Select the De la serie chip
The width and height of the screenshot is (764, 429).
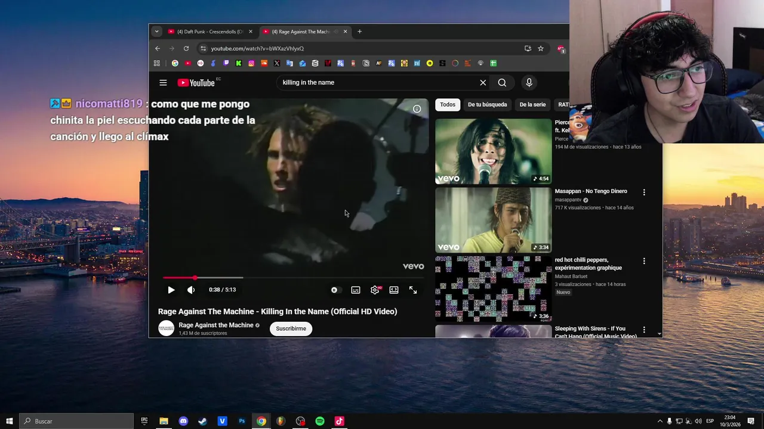[x=532, y=105]
